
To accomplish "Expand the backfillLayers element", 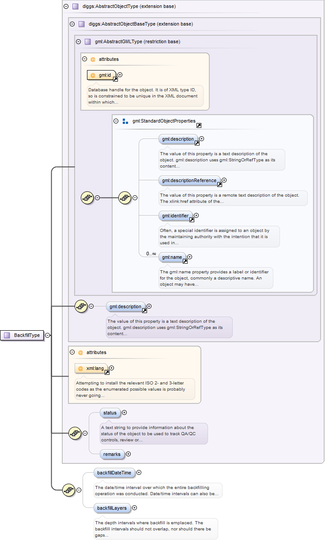I will (135, 508).
